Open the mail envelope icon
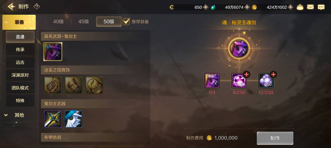 tap(310, 7)
